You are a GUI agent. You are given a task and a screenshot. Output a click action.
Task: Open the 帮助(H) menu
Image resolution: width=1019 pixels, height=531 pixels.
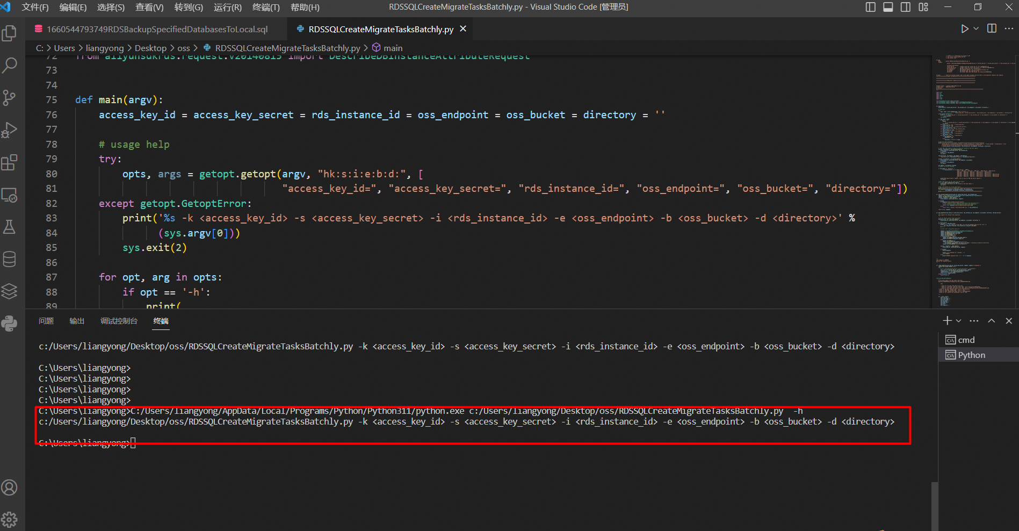point(305,7)
